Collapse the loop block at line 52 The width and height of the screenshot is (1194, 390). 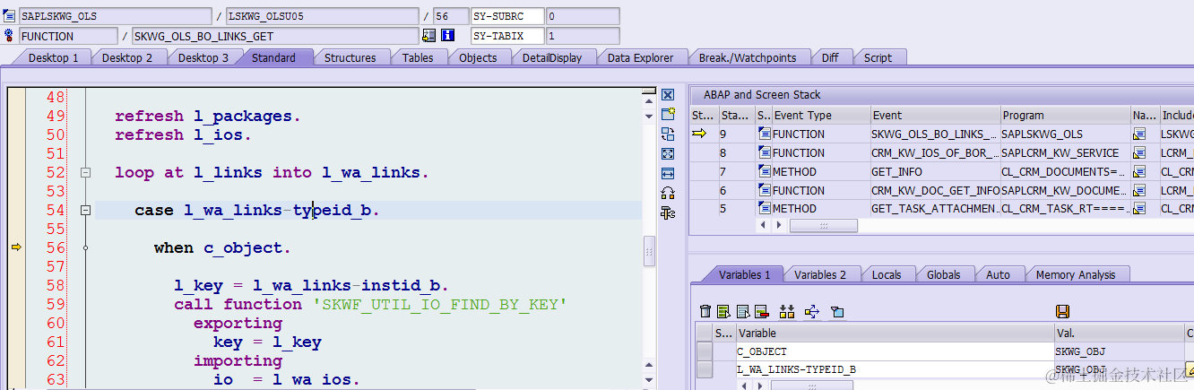(x=86, y=172)
